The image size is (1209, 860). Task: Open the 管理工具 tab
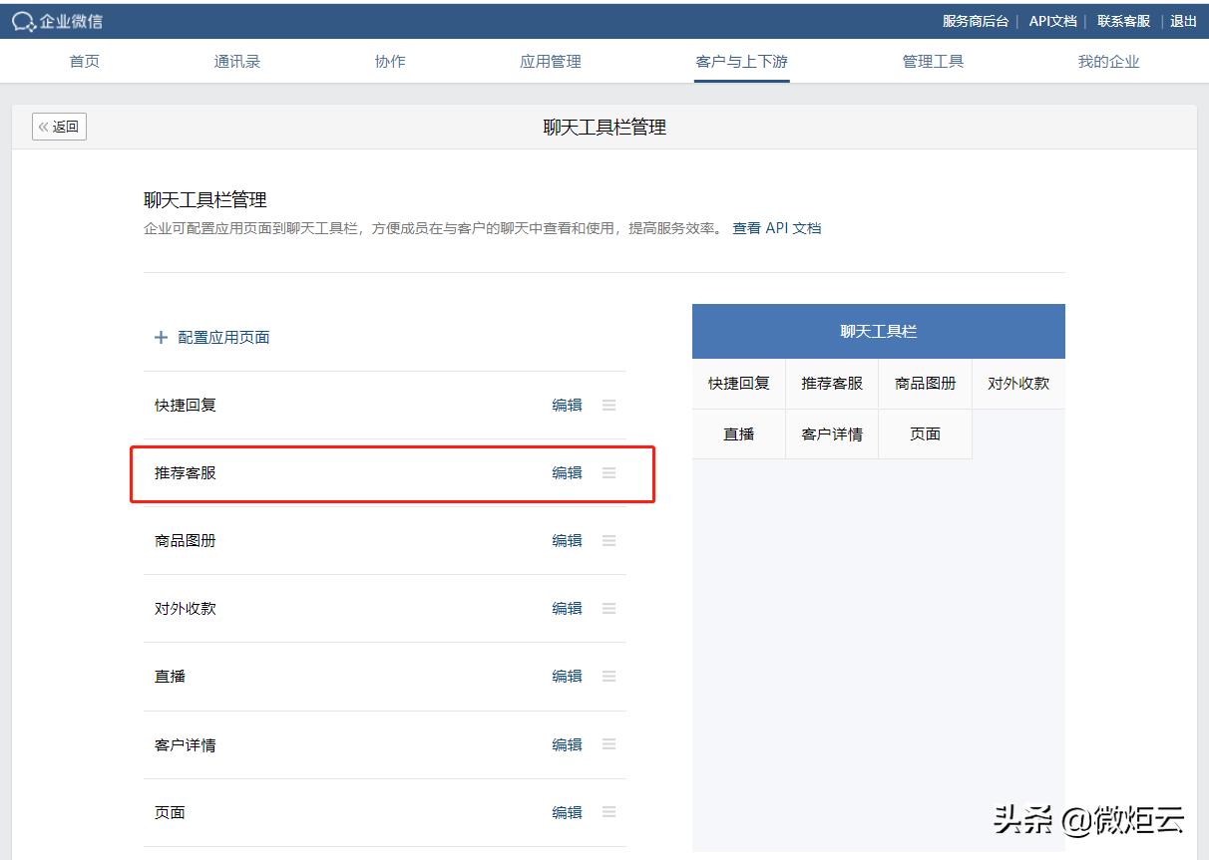(x=932, y=61)
